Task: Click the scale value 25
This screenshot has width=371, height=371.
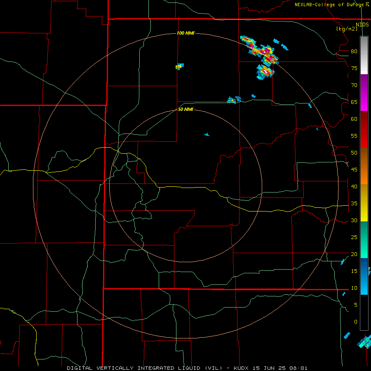Action: point(354,237)
